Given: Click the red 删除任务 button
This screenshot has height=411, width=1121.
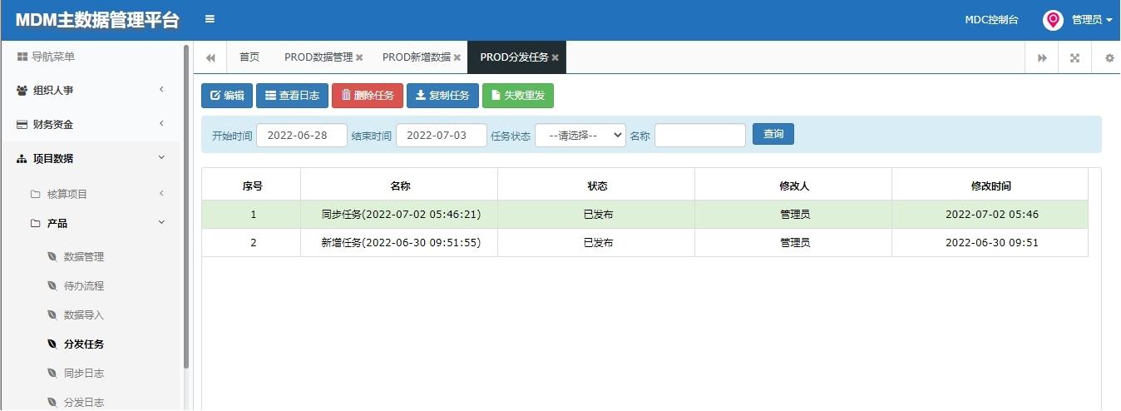Looking at the screenshot, I should 368,96.
